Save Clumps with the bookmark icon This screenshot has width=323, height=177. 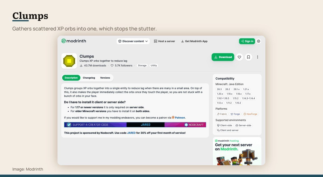coord(248,57)
